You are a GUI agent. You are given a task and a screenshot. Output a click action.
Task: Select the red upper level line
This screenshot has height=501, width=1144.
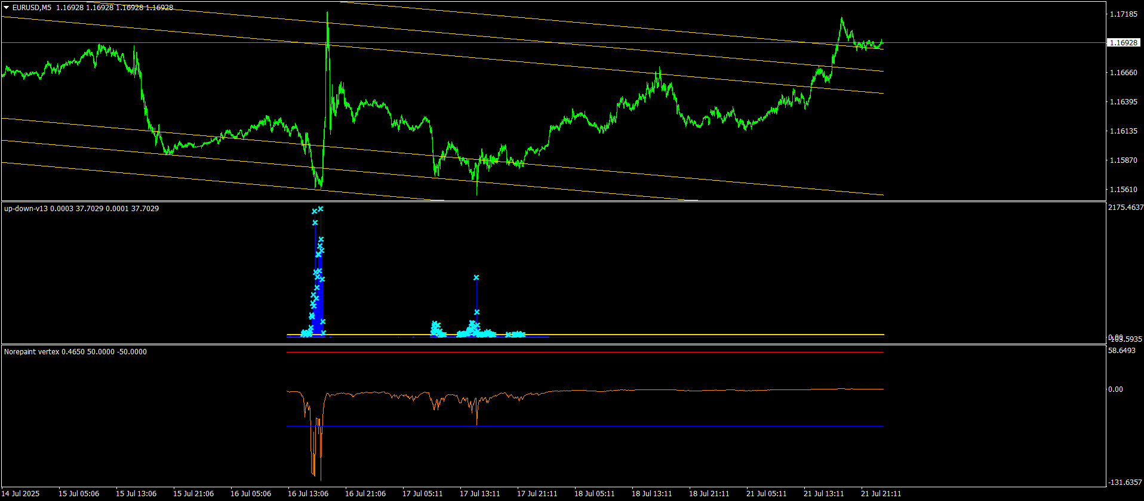click(x=585, y=352)
